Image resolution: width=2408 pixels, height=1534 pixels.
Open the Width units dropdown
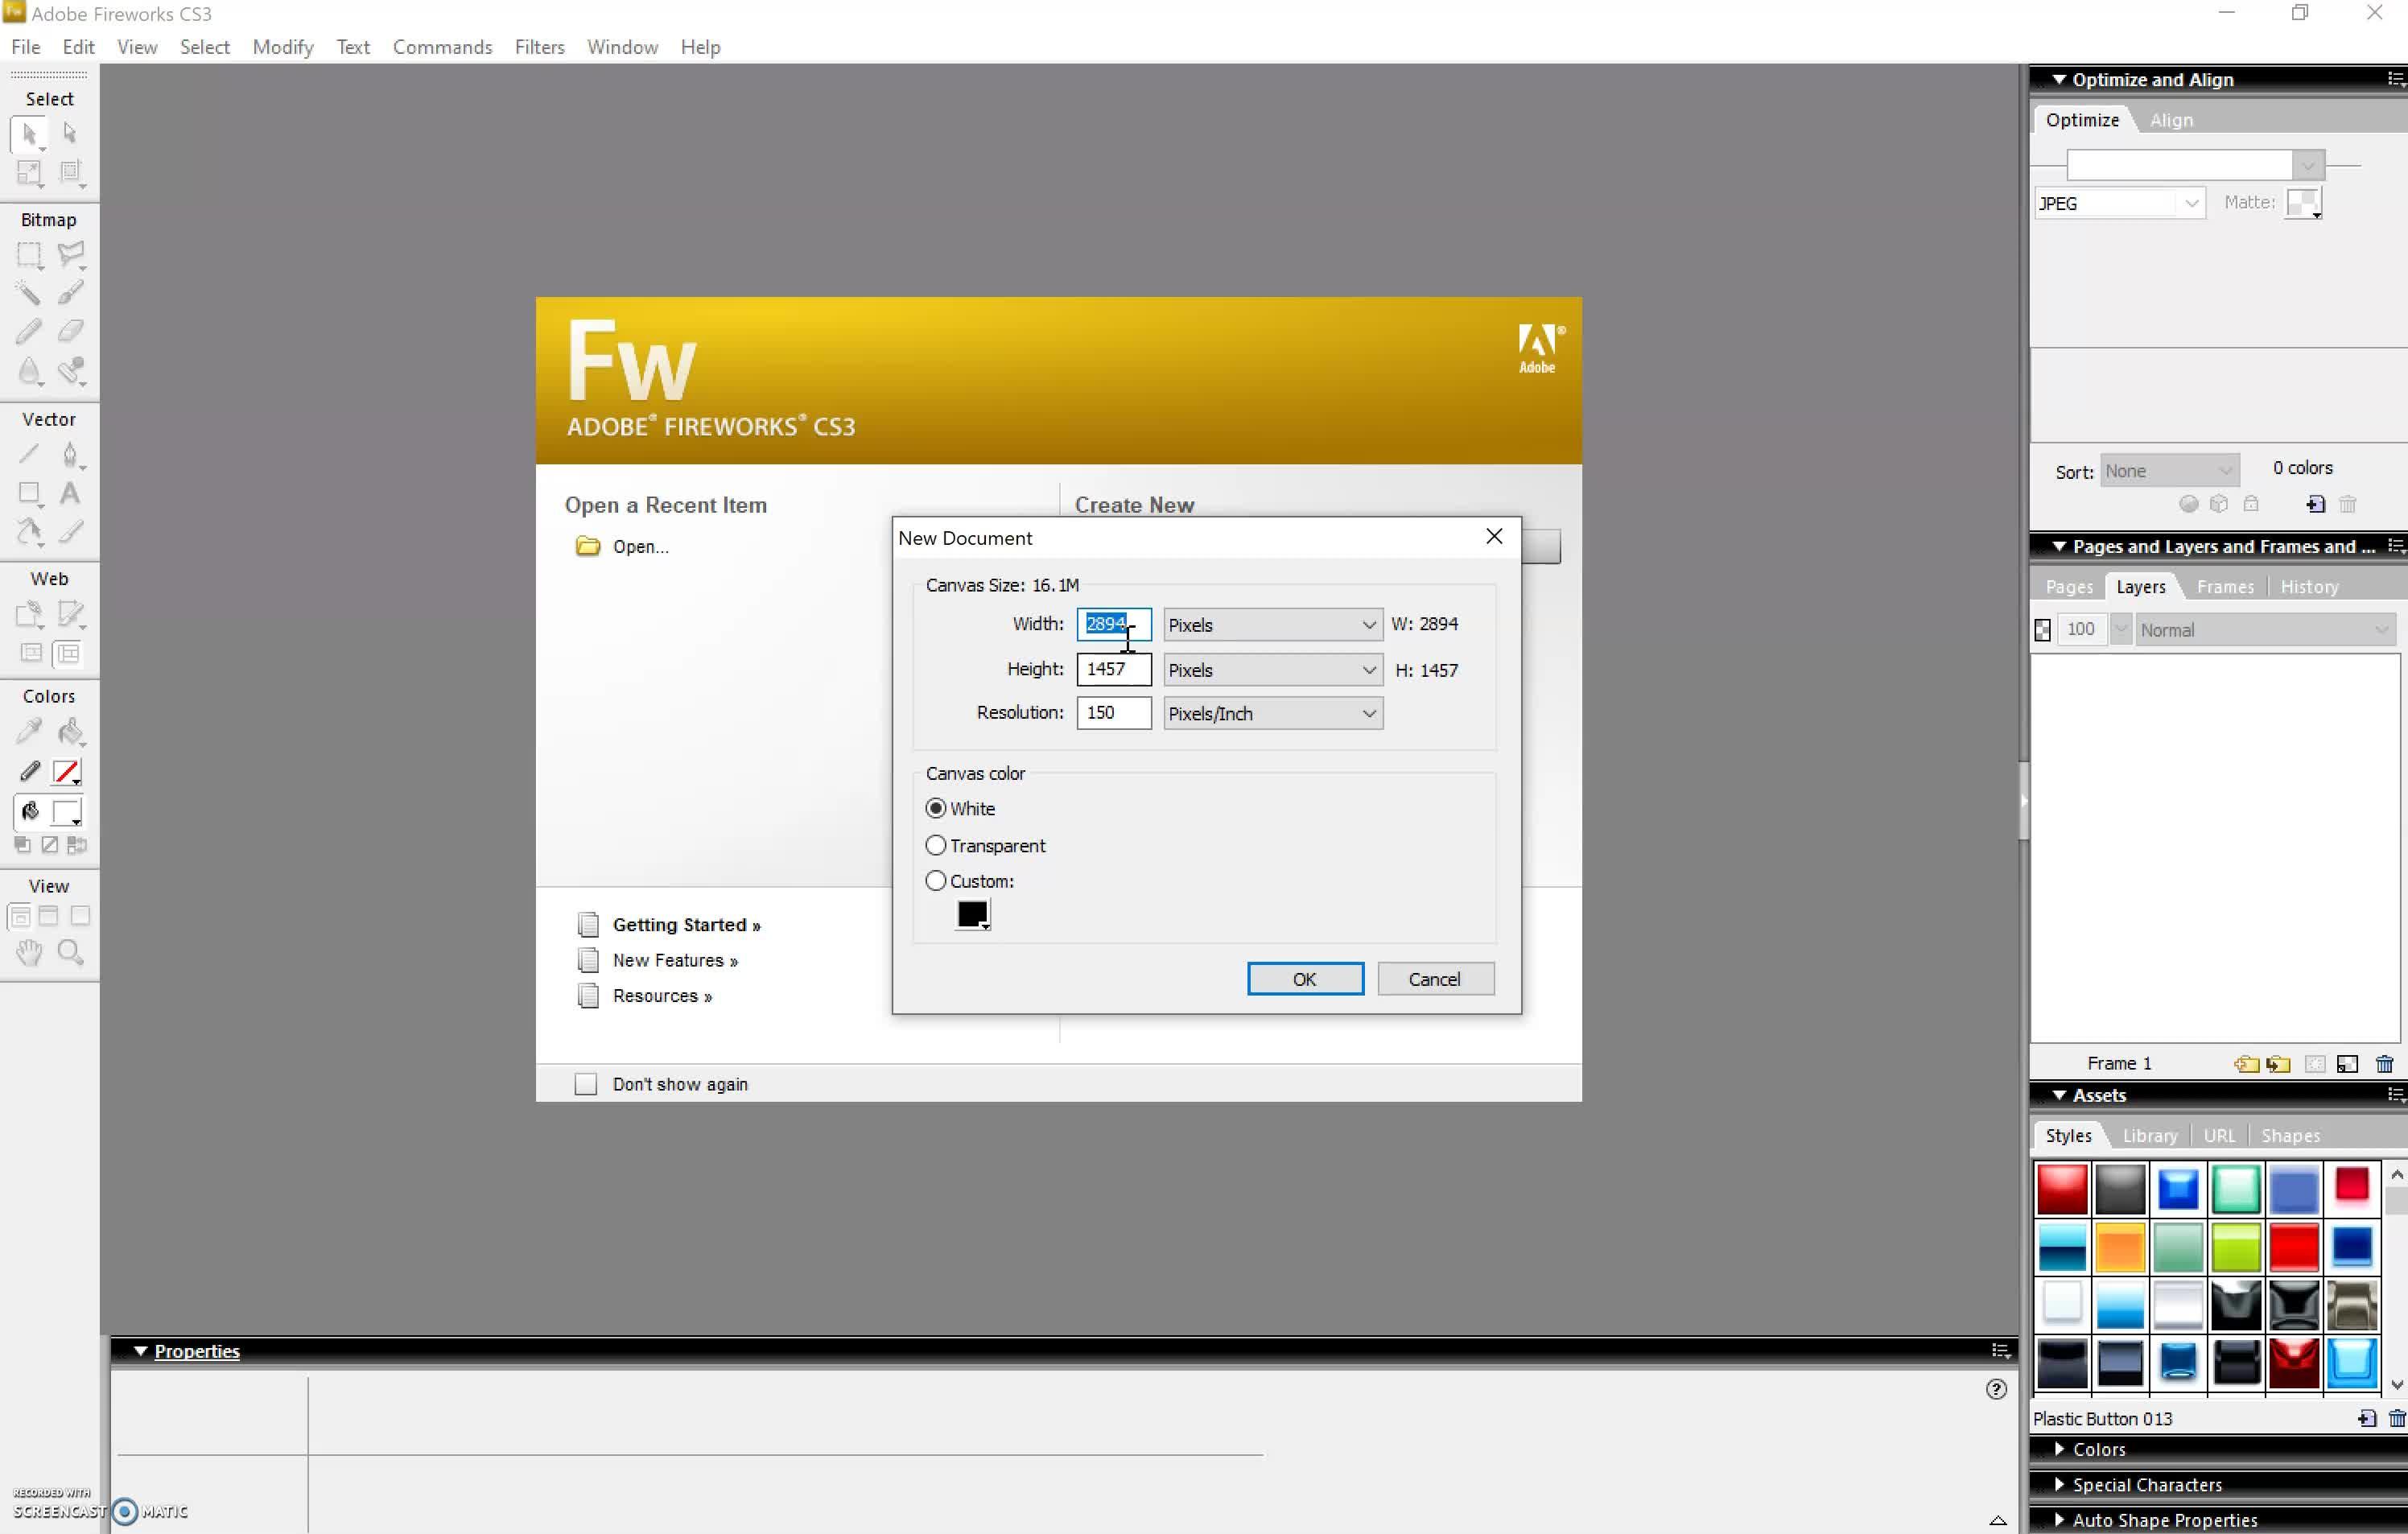pyautogui.click(x=1272, y=625)
